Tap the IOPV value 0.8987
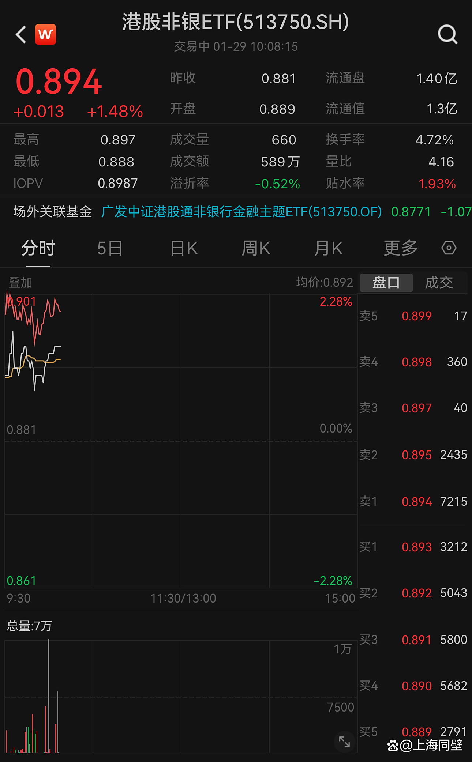The height and width of the screenshot is (762, 472). 118,184
